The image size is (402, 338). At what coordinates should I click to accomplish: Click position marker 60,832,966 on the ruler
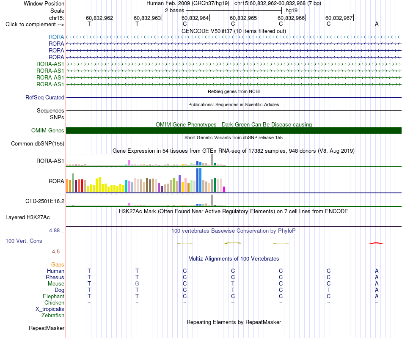pyautogui.click(x=292, y=18)
